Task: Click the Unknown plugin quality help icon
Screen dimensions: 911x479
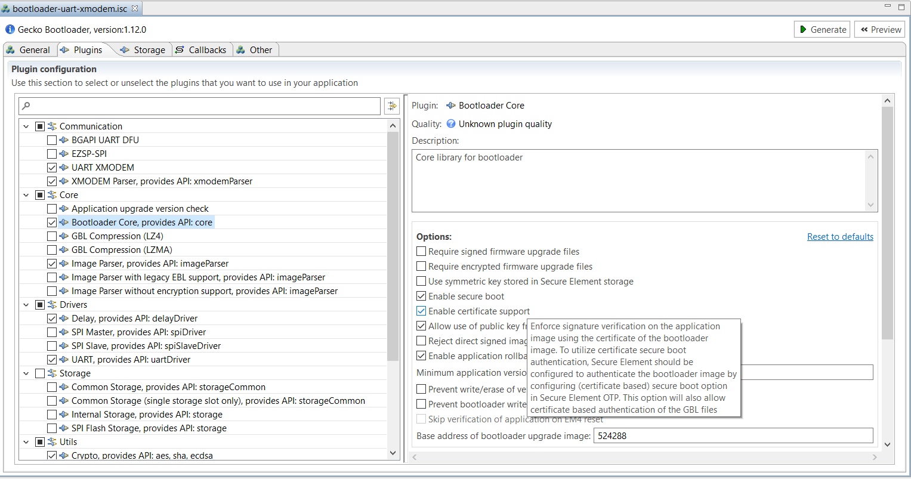Action: [x=451, y=124]
